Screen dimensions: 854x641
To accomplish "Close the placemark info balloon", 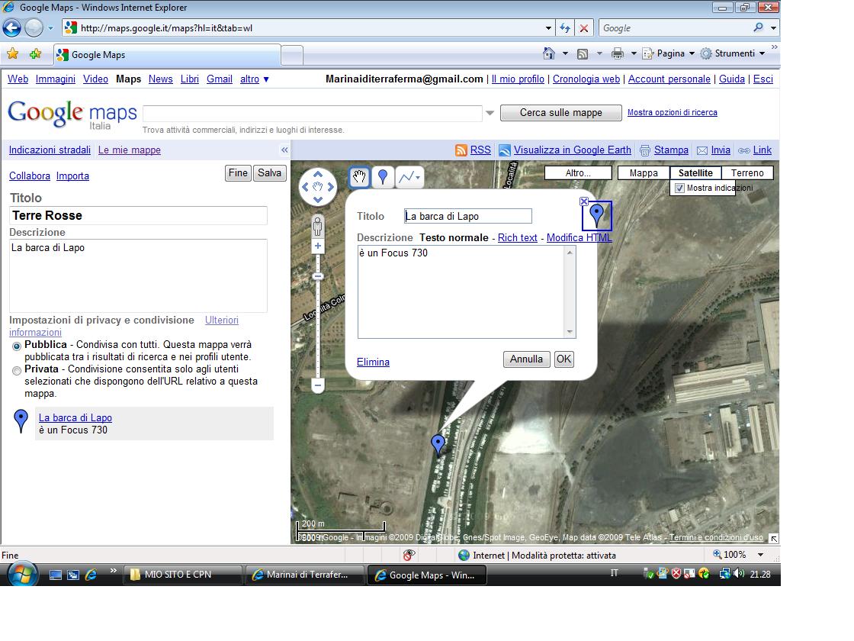I will tap(584, 201).
